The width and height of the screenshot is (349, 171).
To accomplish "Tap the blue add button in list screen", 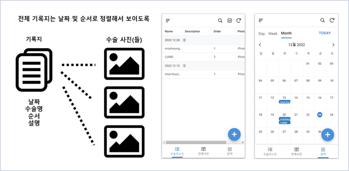I will point(234,135).
